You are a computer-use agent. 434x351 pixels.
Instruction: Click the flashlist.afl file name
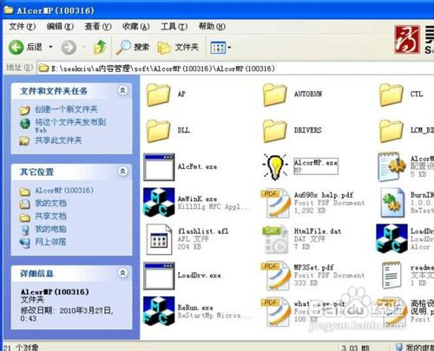pyautogui.click(x=203, y=231)
